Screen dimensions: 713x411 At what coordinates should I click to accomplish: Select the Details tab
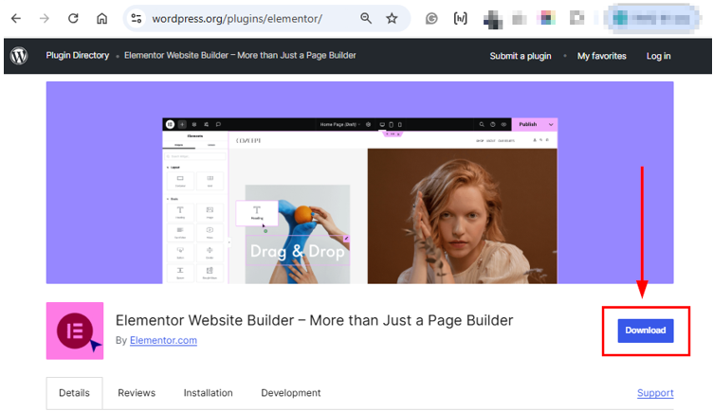coord(74,393)
